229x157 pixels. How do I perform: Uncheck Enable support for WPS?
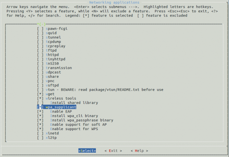coord(40,129)
